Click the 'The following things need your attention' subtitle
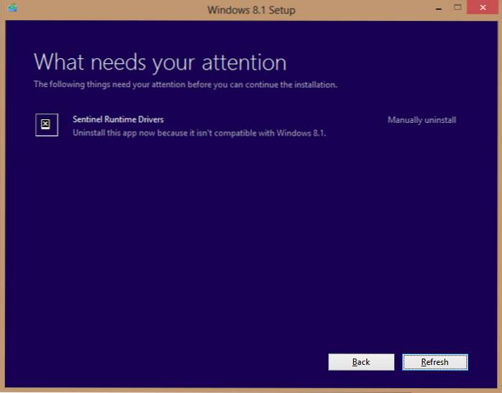Screen dimensions: 502x393 [186, 85]
